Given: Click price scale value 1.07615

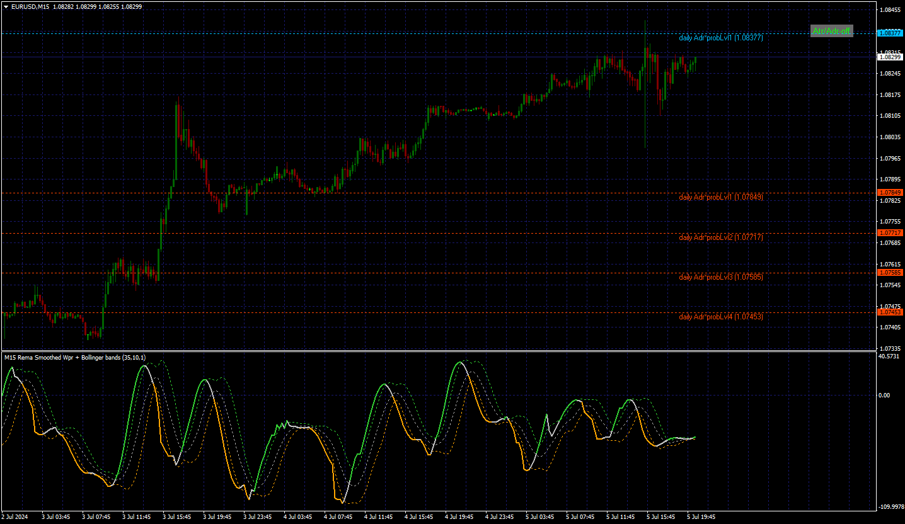Looking at the screenshot, I should 891,265.
